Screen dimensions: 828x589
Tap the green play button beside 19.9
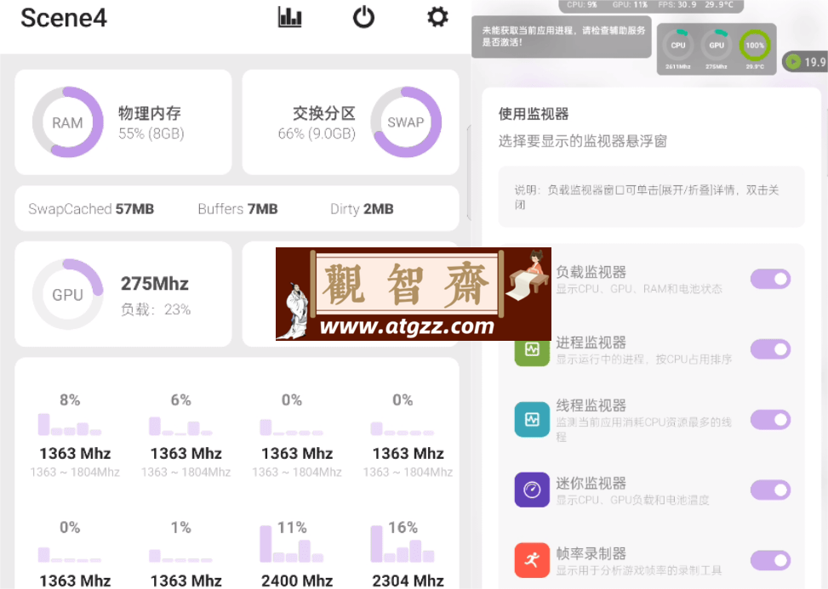click(793, 62)
